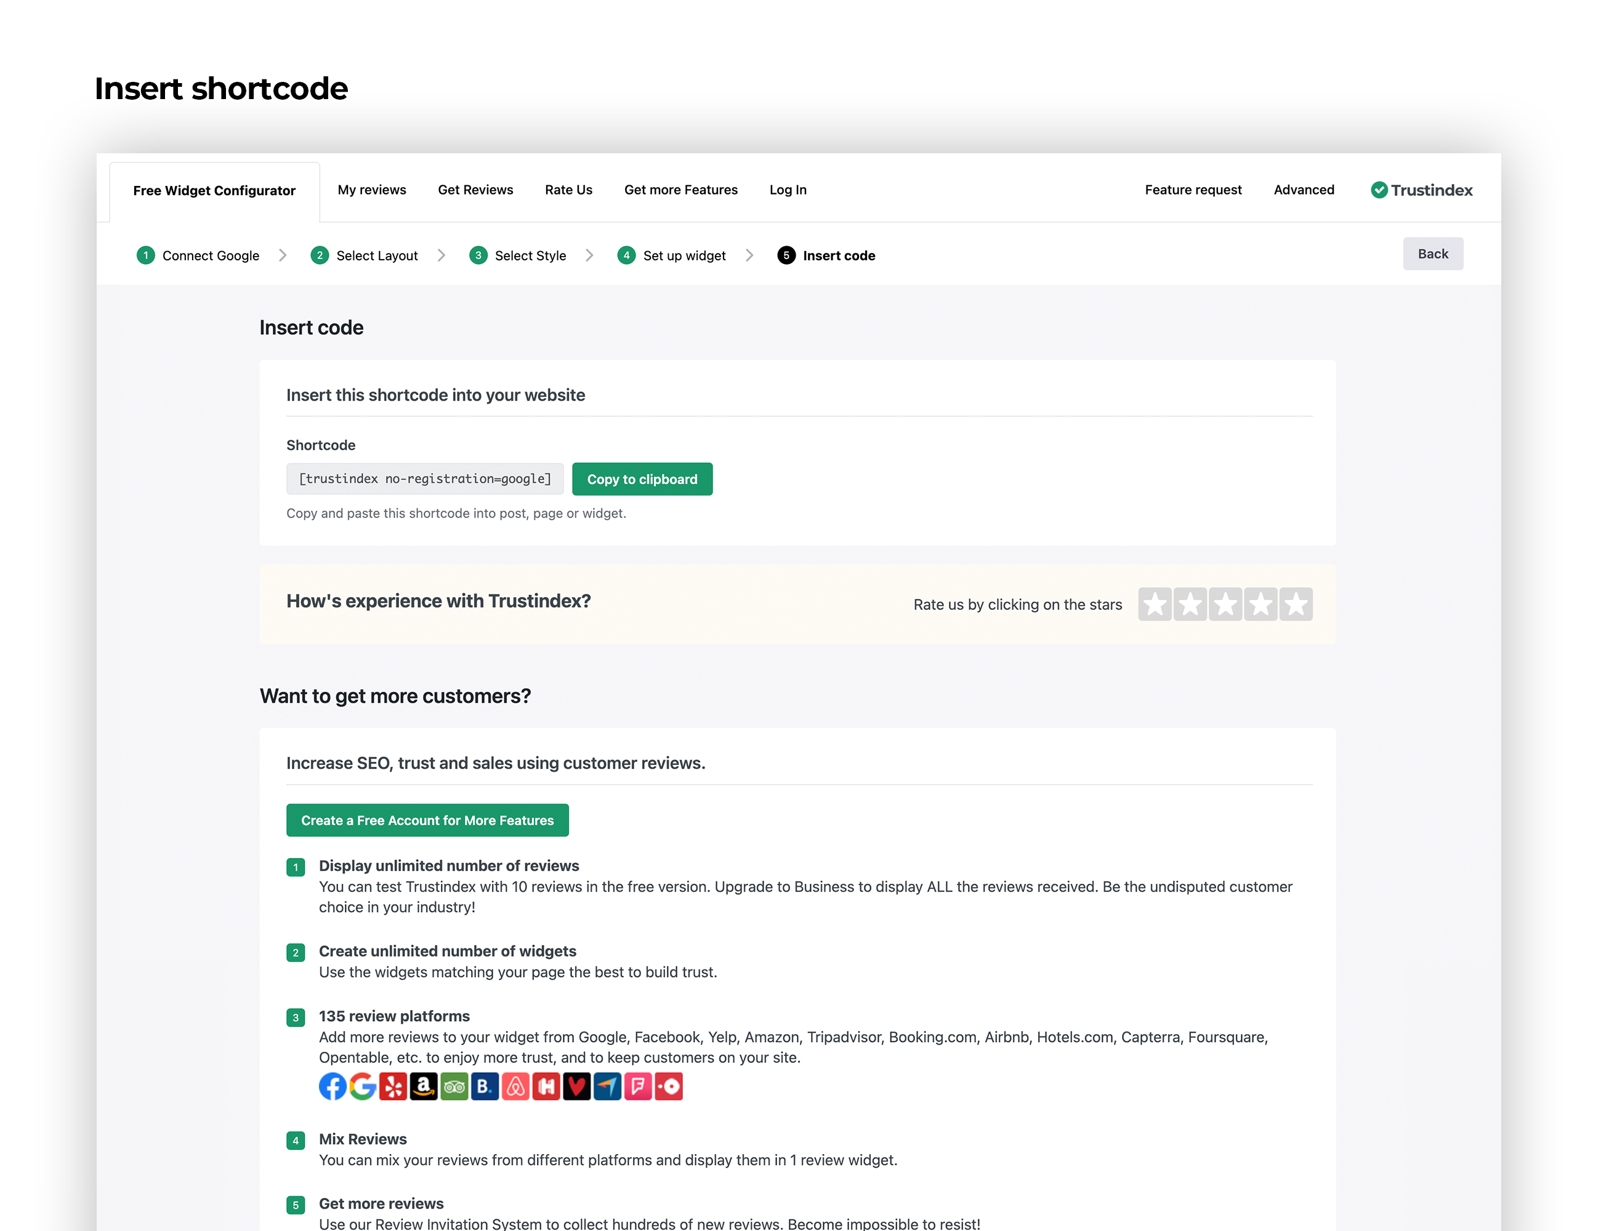1601x1231 pixels.
Task: Click 'Get more reviews' heading
Action: [x=381, y=1204]
